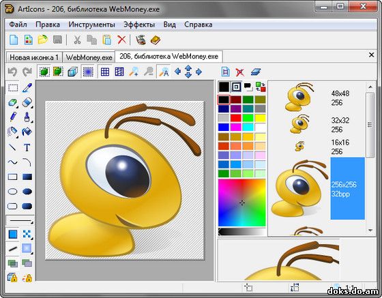Select the filled rounded rectangle tool
382x298 pixels.
[x=27, y=206]
